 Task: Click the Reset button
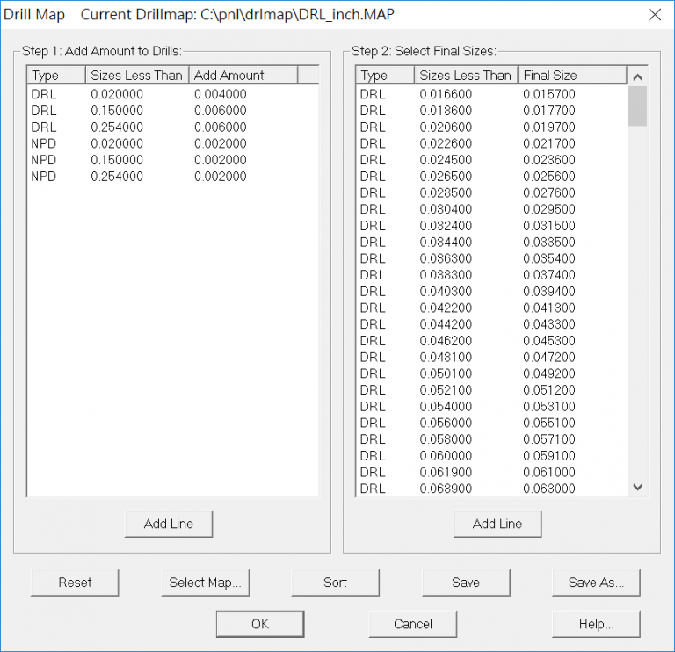[75, 583]
